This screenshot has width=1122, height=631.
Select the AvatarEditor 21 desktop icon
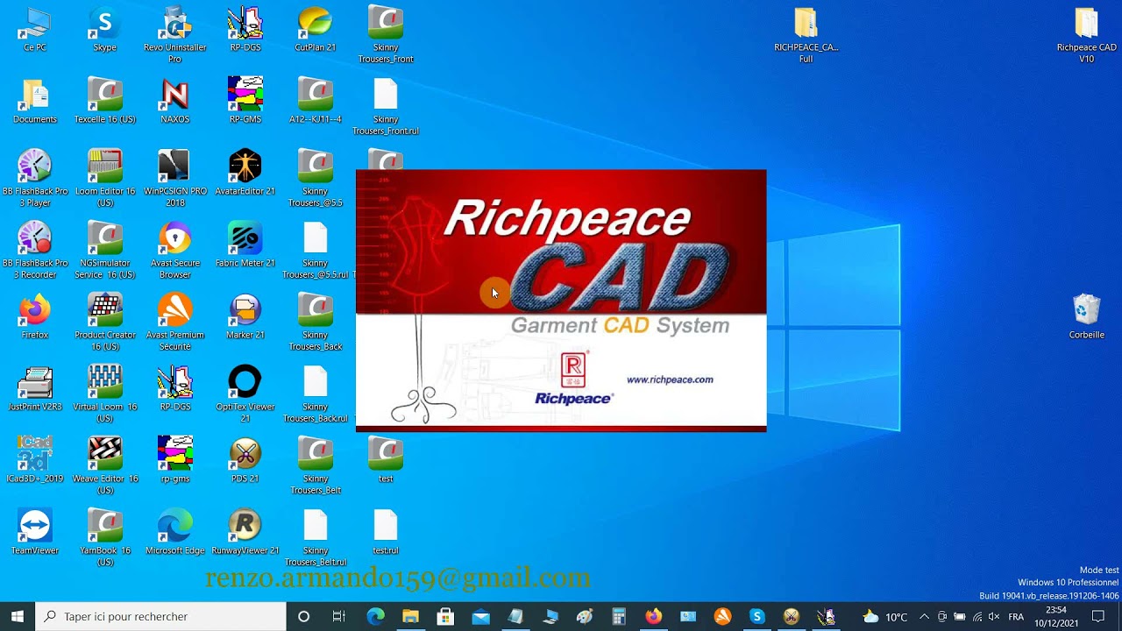click(245, 173)
